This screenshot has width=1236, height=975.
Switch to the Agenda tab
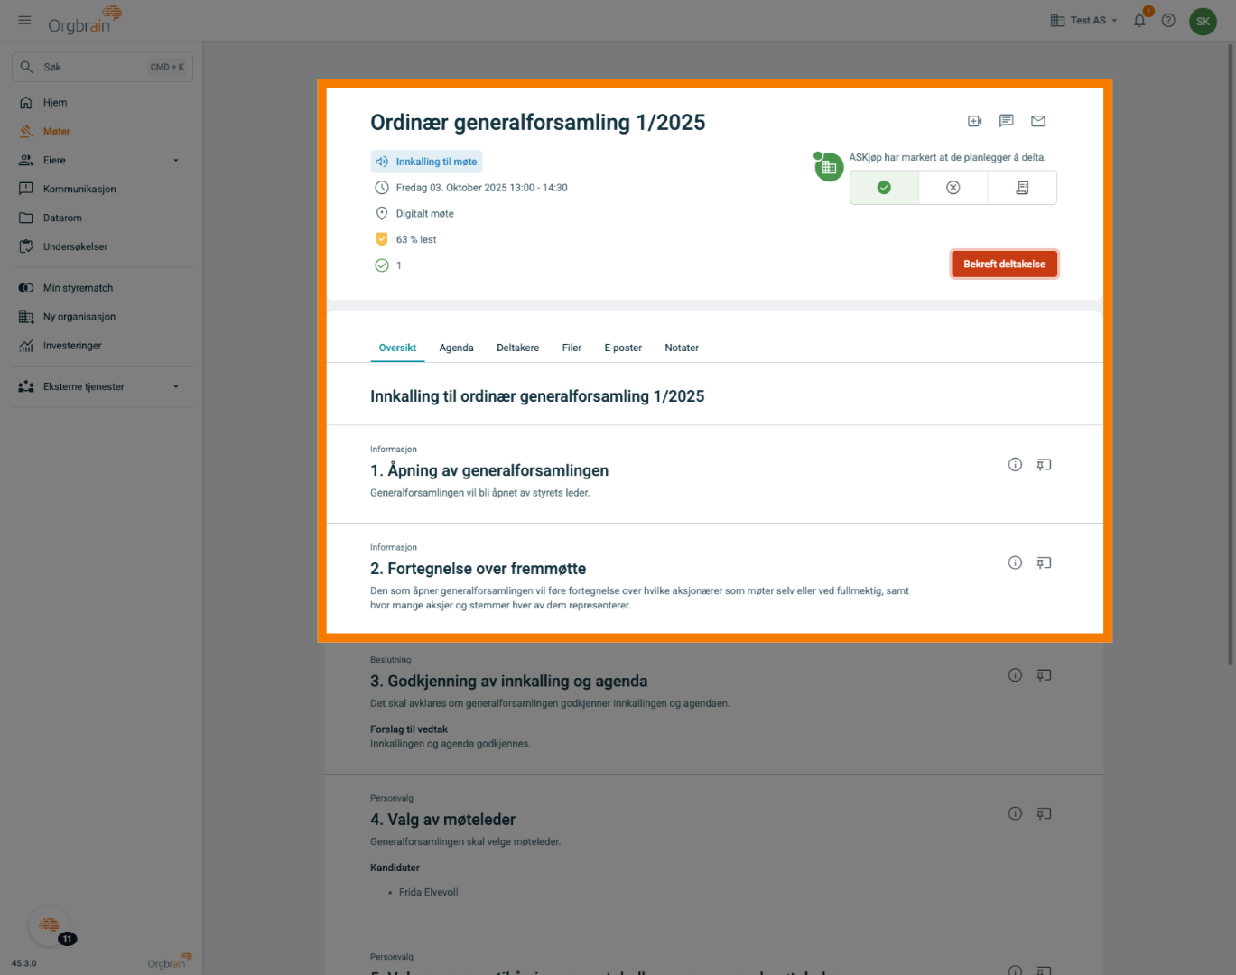coord(456,348)
